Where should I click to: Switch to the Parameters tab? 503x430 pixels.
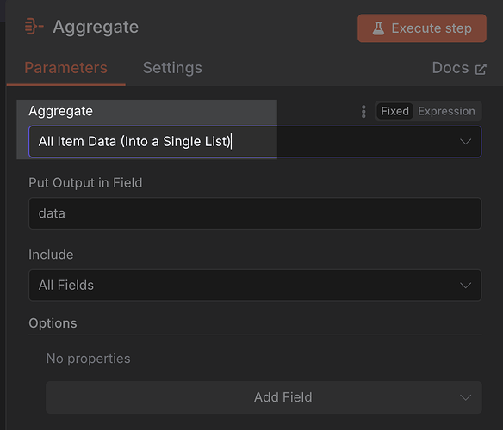65,68
